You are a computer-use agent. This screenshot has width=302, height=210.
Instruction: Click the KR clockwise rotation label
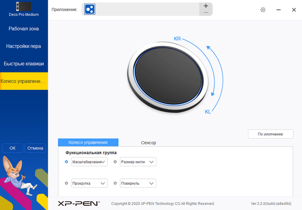[x=177, y=38]
